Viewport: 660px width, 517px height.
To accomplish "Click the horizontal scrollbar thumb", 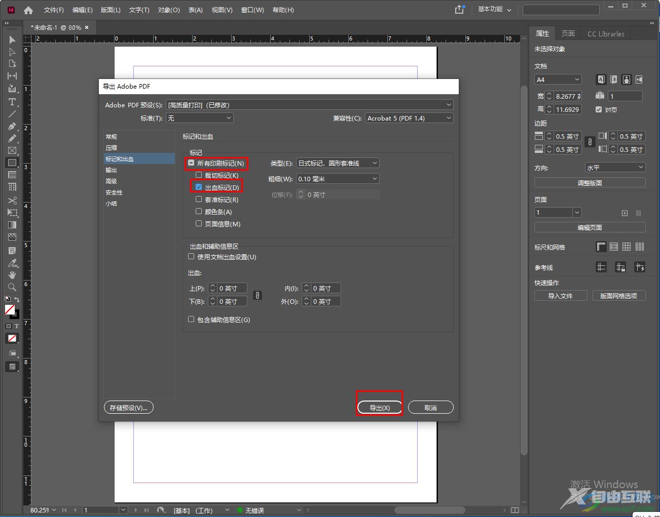I will [x=430, y=510].
